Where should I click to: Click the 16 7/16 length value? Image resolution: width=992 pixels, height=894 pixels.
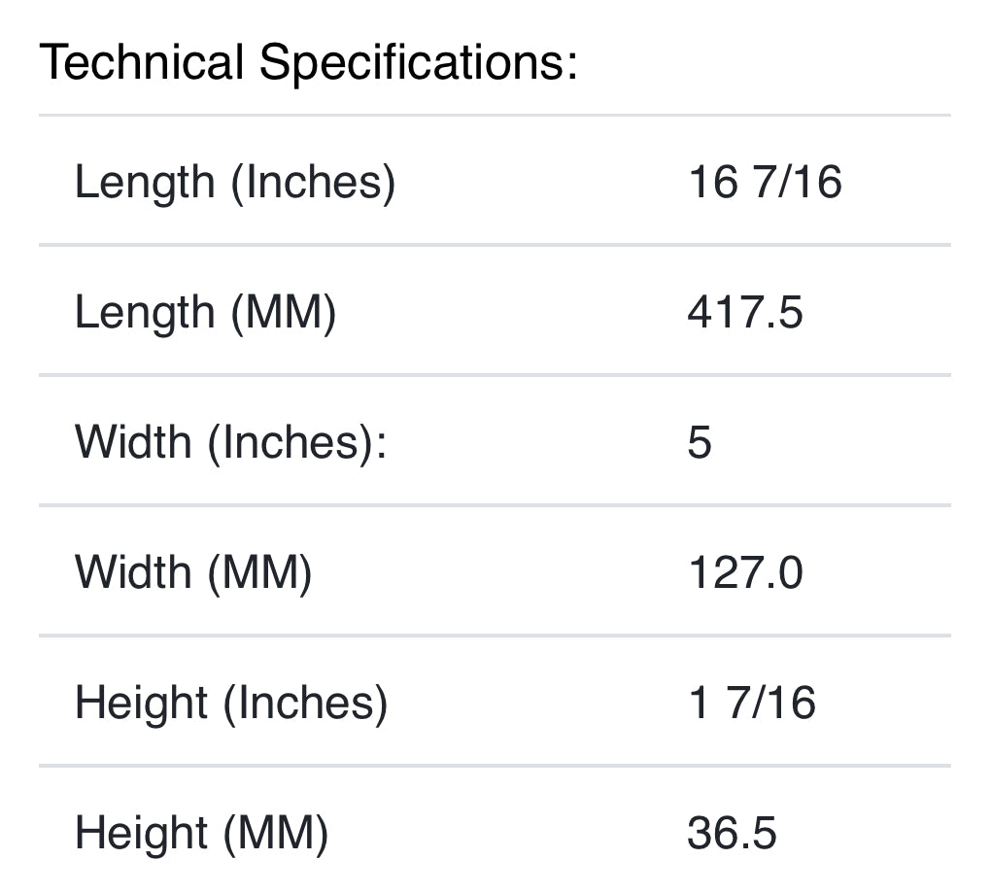click(x=765, y=182)
